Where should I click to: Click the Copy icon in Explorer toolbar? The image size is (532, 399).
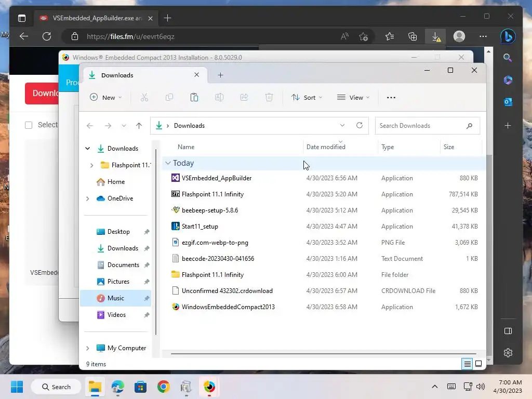pos(169,98)
